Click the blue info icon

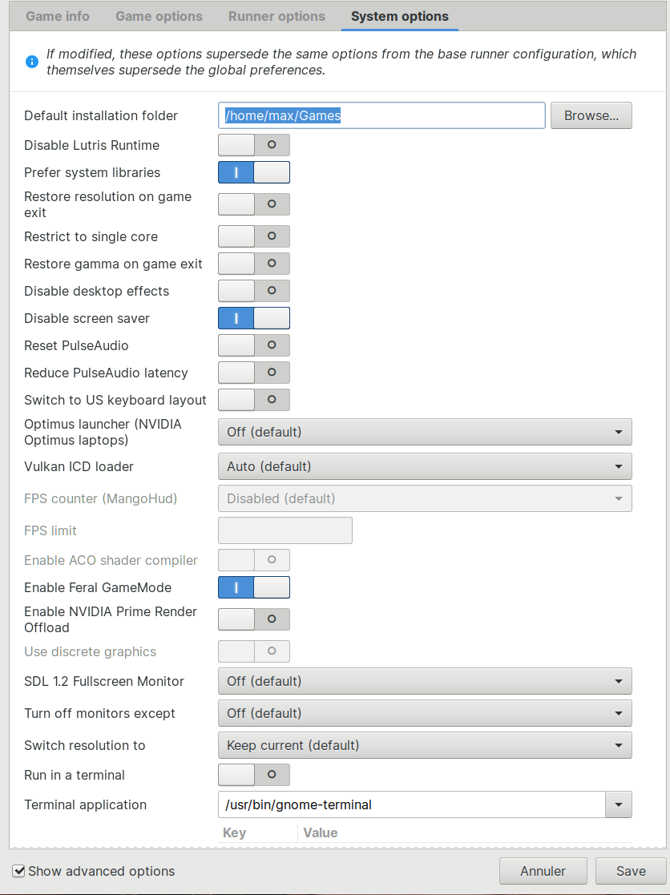pos(32,62)
